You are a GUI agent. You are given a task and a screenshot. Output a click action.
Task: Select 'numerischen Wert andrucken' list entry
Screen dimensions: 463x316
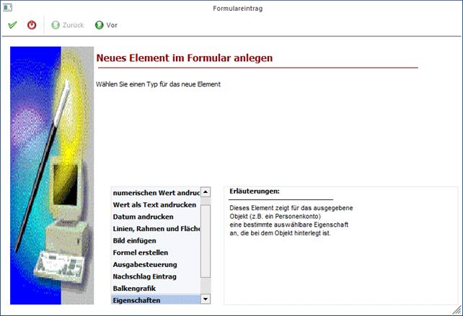coord(155,193)
